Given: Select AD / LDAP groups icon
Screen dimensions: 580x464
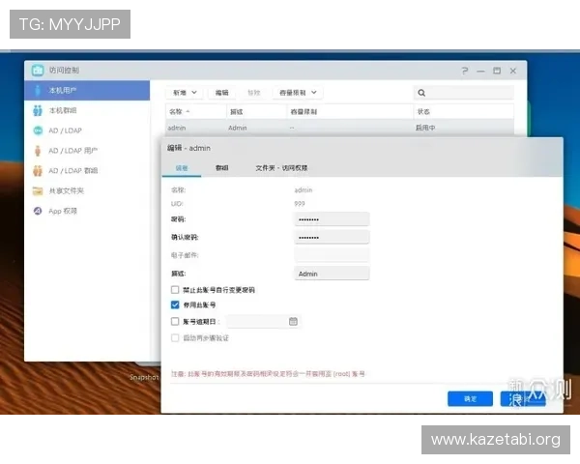Looking at the screenshot, I should pos(38,170).
